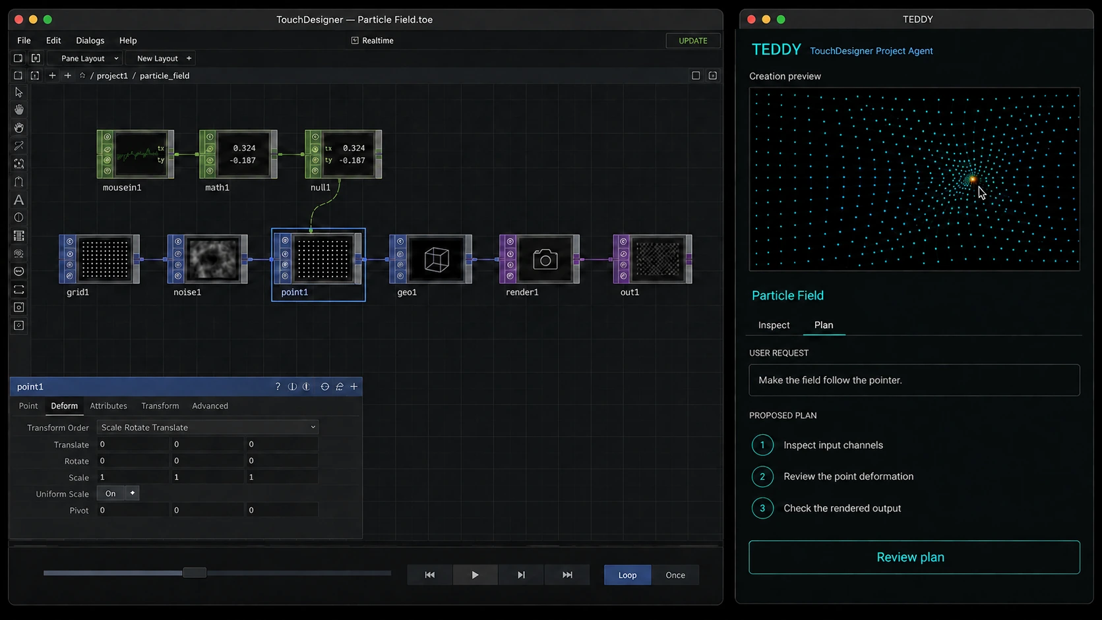Enable Loop playback mode
The width and height of the screenshot is (1102, 620).
[x=627, y=575]
